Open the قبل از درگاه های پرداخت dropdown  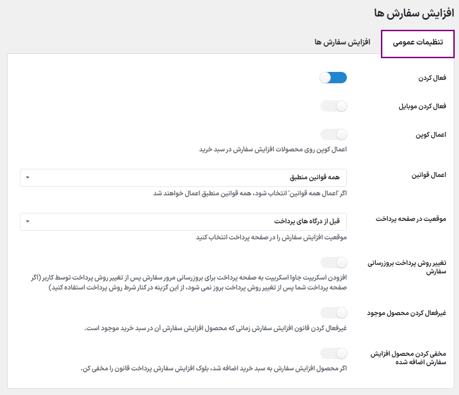click(x=184, y=221)
